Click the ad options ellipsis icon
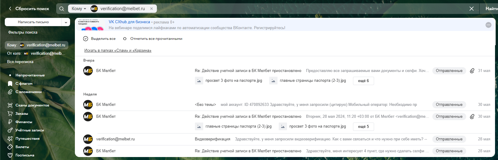 pos(488,25)
